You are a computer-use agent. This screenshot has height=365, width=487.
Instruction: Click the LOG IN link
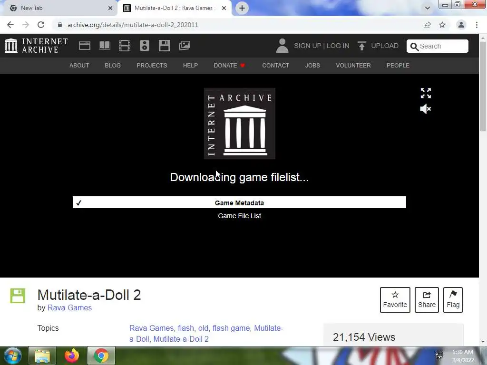point(338,46)
